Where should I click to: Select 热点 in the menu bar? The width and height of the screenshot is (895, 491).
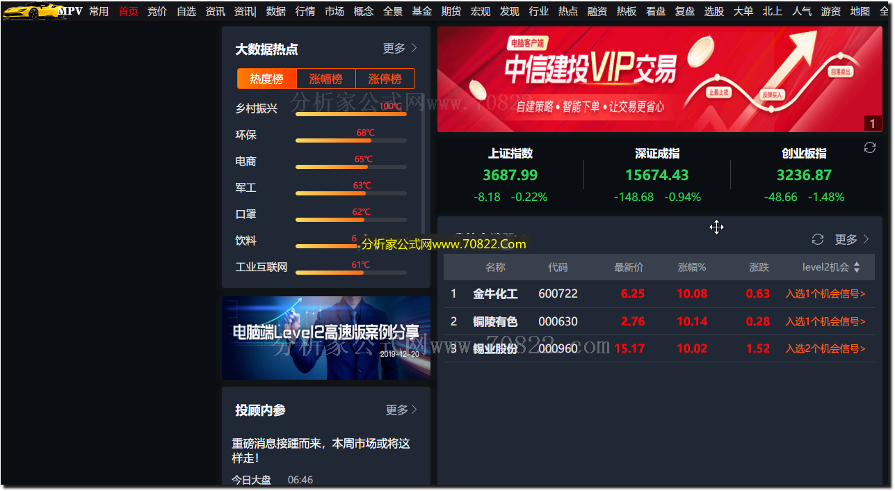568,11
